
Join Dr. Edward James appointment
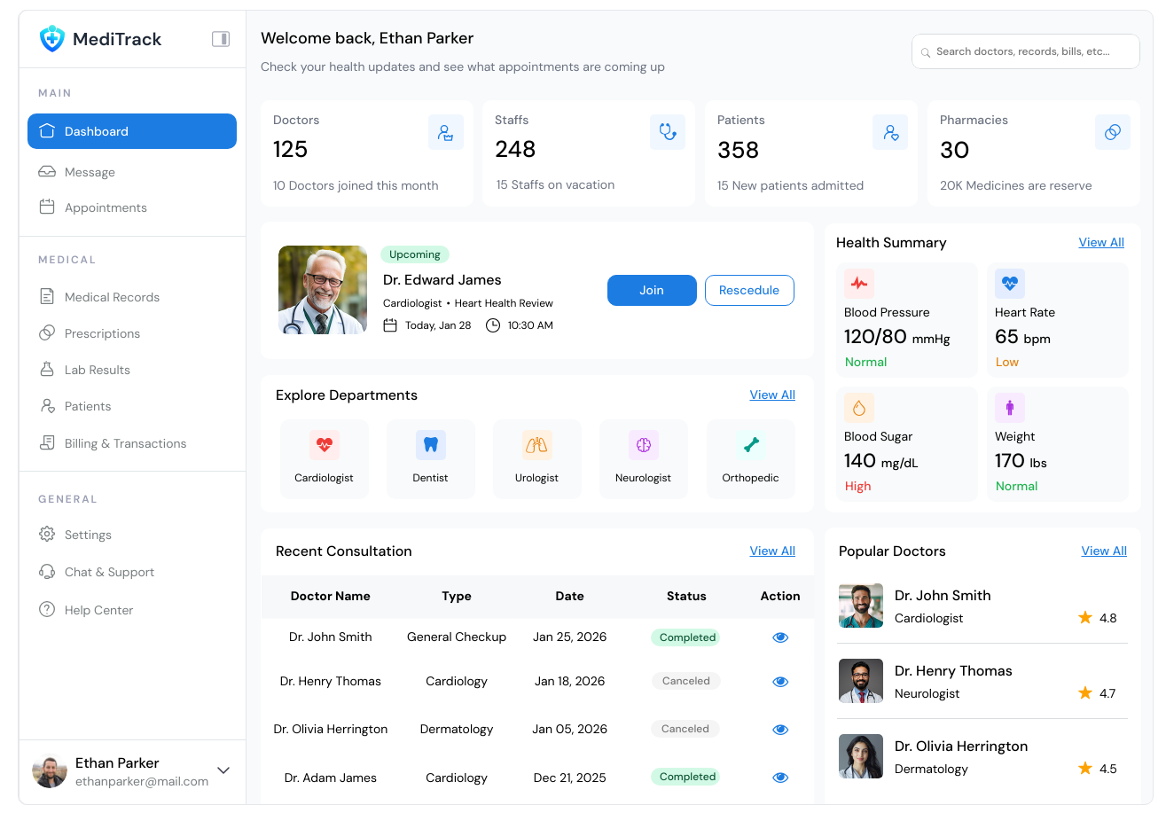point(652,290)
